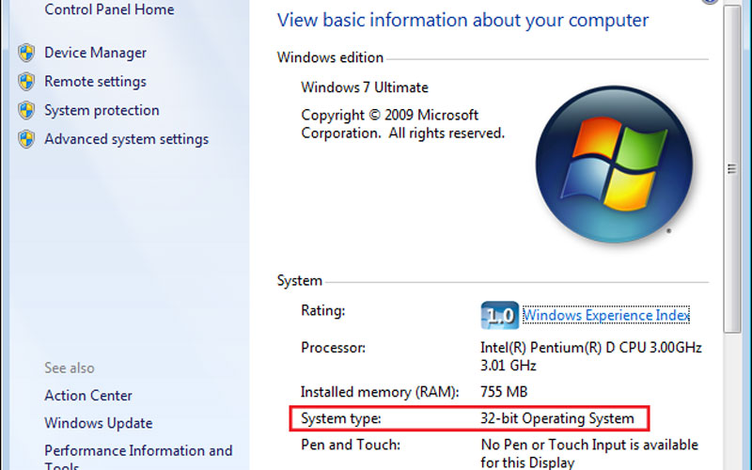Open Device Manager link
Image resolution: width=752 pixels, height=470 pixels.
96,53
